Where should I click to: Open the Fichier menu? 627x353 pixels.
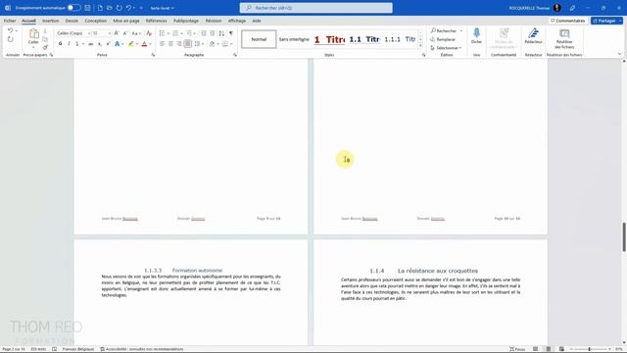pyautogui.click(x=10, y=21)
